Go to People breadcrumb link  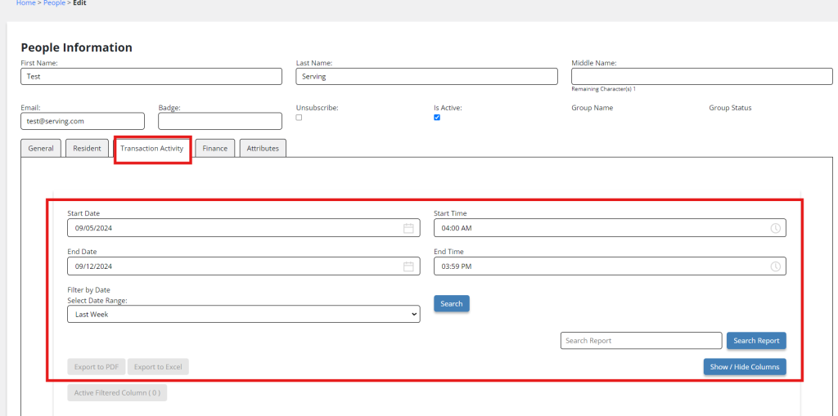tap(55, 3)
